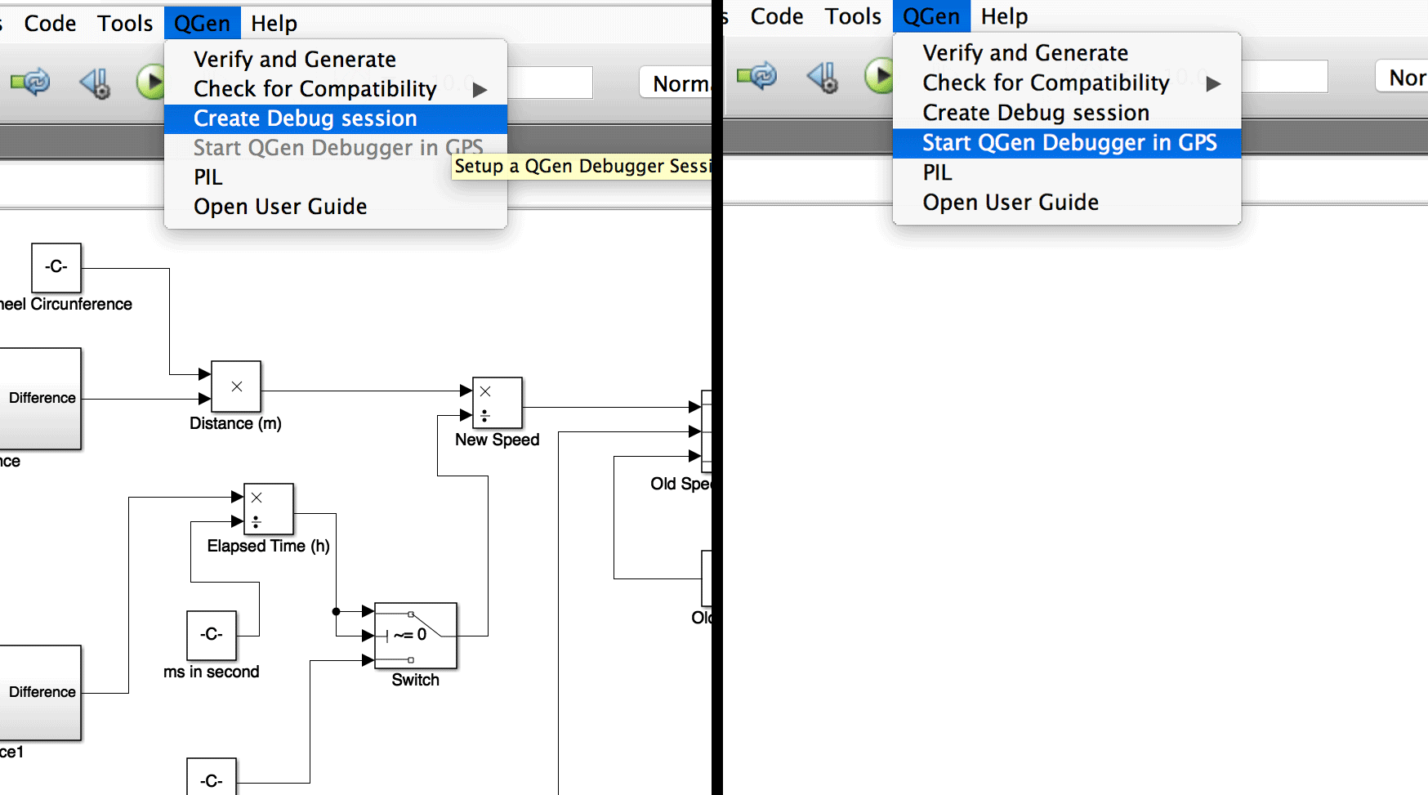This screenshot has height=795, width=1428.
Task: Click update diagram icon in left toolbar
Action: click(30, 82)
